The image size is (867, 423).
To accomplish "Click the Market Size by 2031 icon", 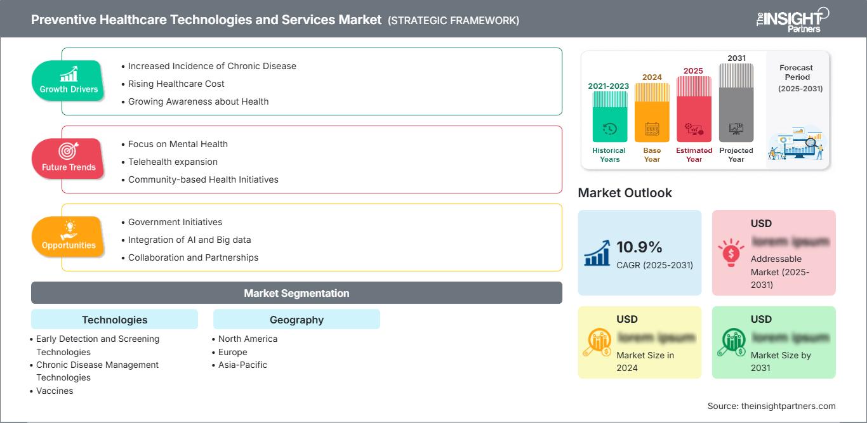I will (x=731, y=343).
